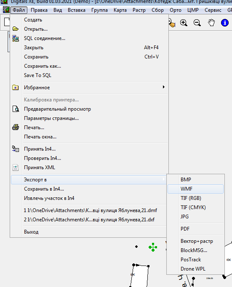
Task: Open the Растр menu
Action: pyautogui.click(x=139, y=10)
